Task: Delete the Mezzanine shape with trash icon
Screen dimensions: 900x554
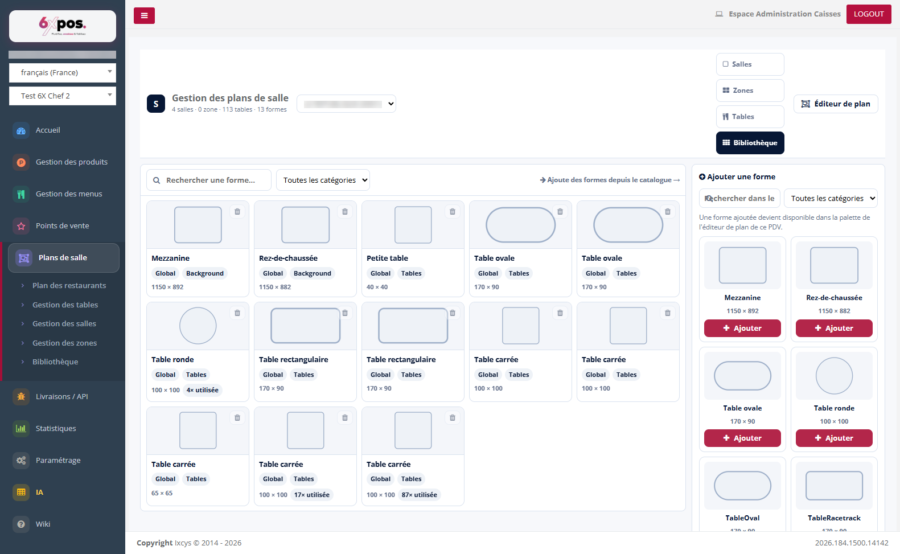Action: pos(237,212)
